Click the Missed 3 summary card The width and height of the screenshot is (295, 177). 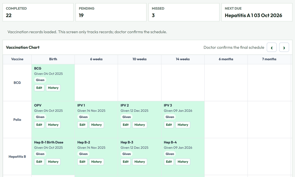[x=184, y=12]
